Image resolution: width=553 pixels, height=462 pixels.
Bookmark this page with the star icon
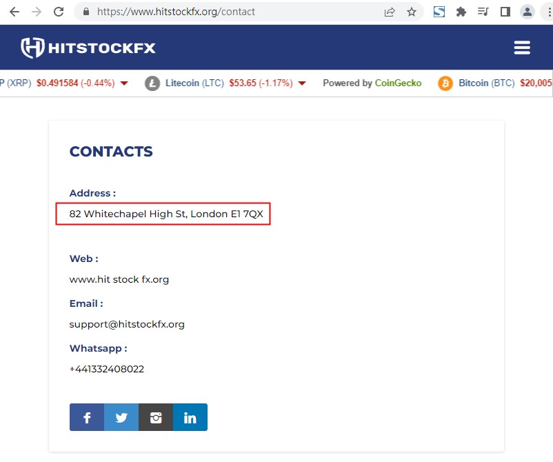point(412,12)
